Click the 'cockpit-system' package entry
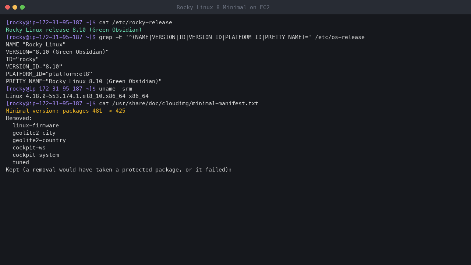Screen dimensions: 471x265 [36, 155]
